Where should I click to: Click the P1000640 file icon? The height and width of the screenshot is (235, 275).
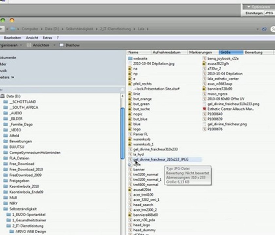204,114
